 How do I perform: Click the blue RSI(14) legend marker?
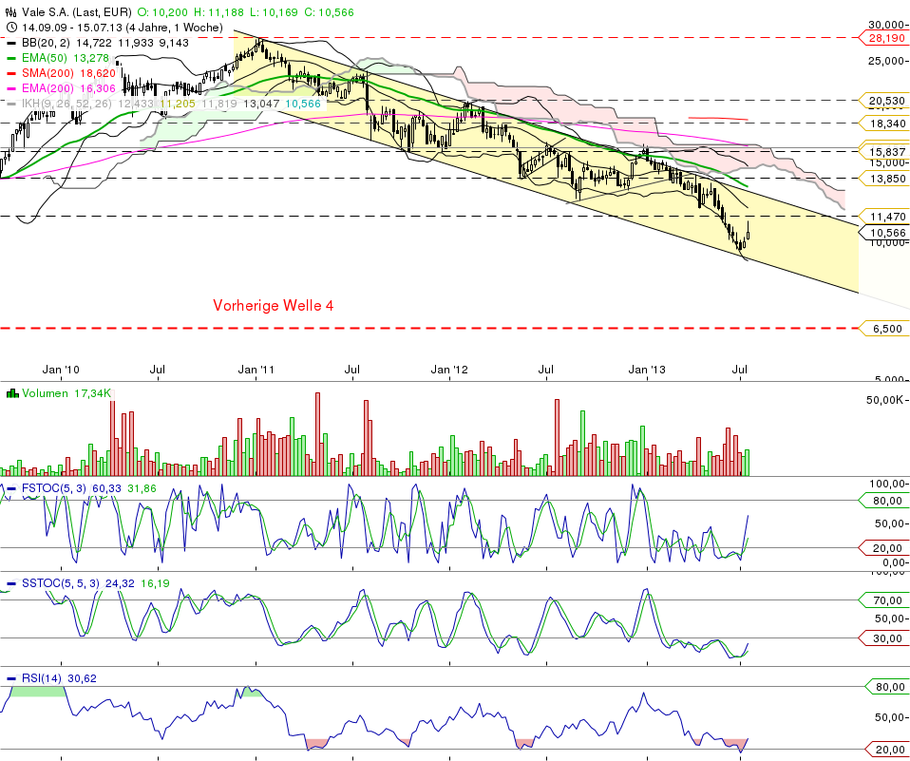(11, 678)
